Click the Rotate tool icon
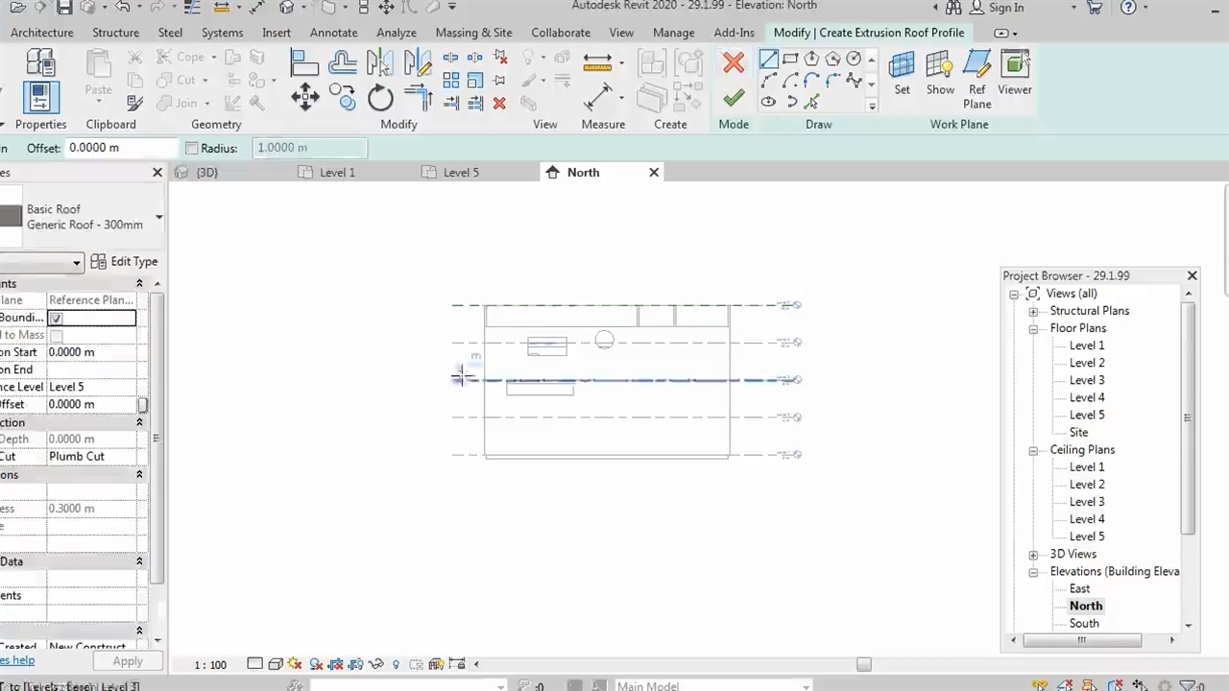1229x691 pixels. pyautogui.click(x=380, y=97)
